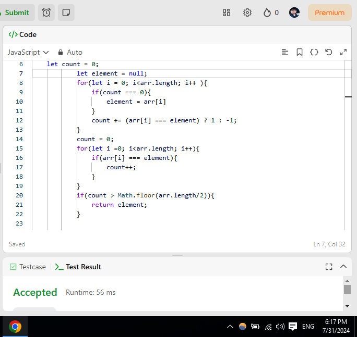Open the notes sticky icon
This screenshot has width=357, height=337.
tap(66, 13)
